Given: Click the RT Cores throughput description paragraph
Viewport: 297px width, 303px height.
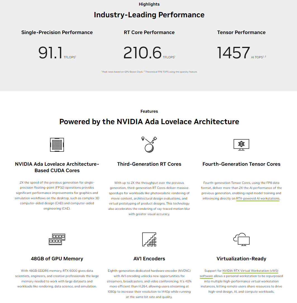Looking at the screenshot, I should tap(149, 198).
